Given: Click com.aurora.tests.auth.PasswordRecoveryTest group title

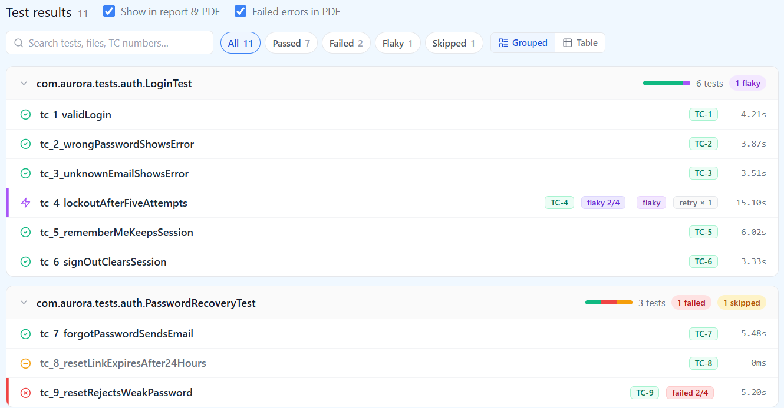Looking at the screenshot, I should (146, 303).
